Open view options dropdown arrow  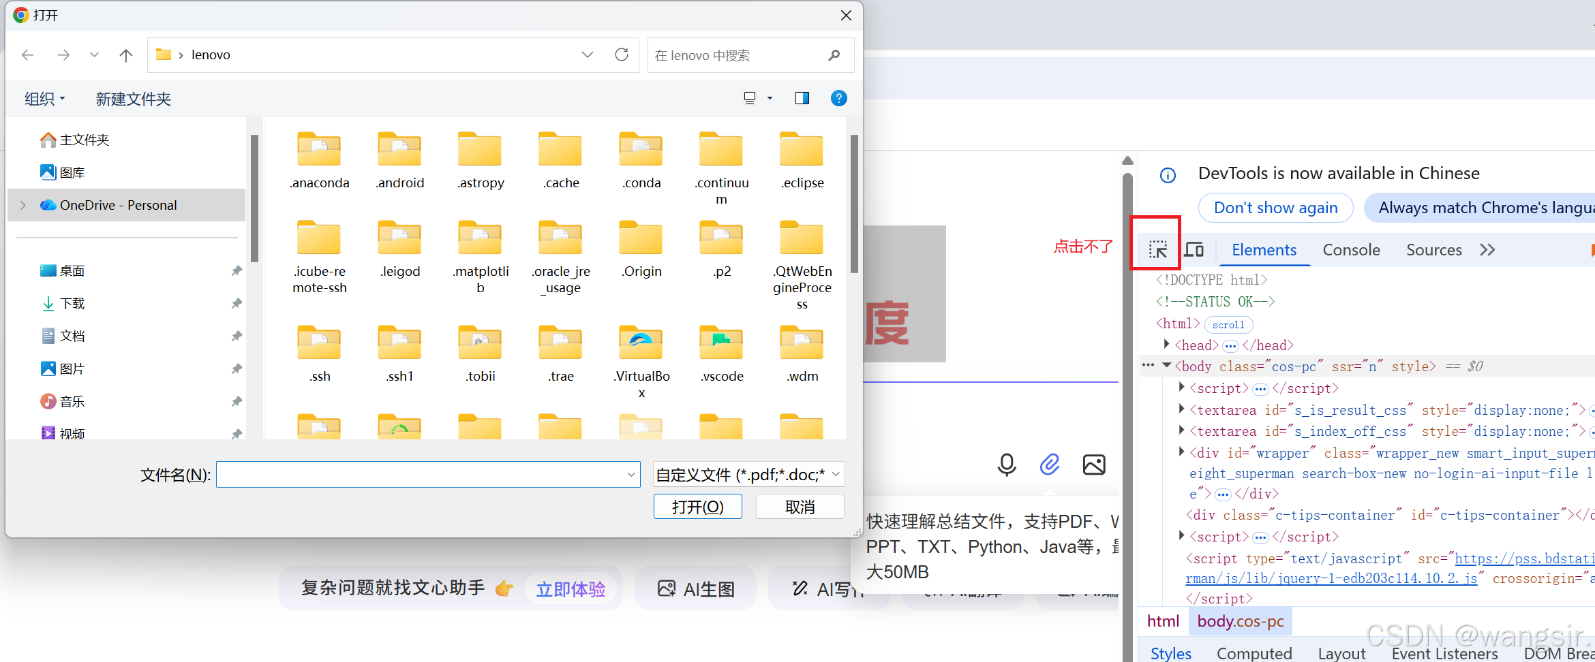click(770, 98)
